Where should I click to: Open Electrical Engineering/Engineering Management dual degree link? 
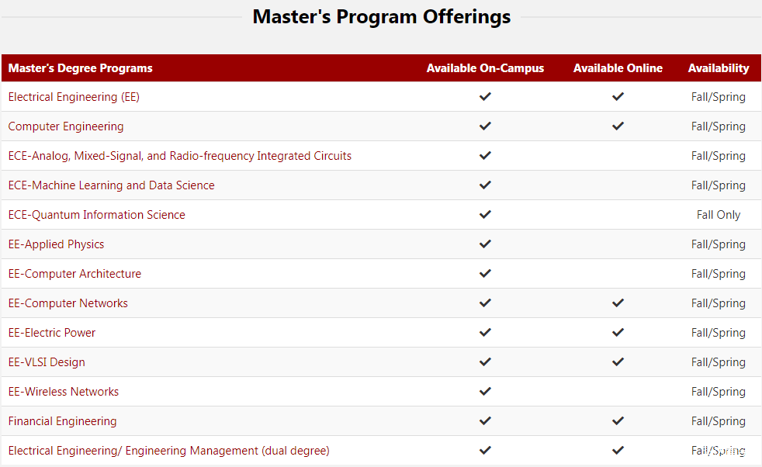(169, 451)
